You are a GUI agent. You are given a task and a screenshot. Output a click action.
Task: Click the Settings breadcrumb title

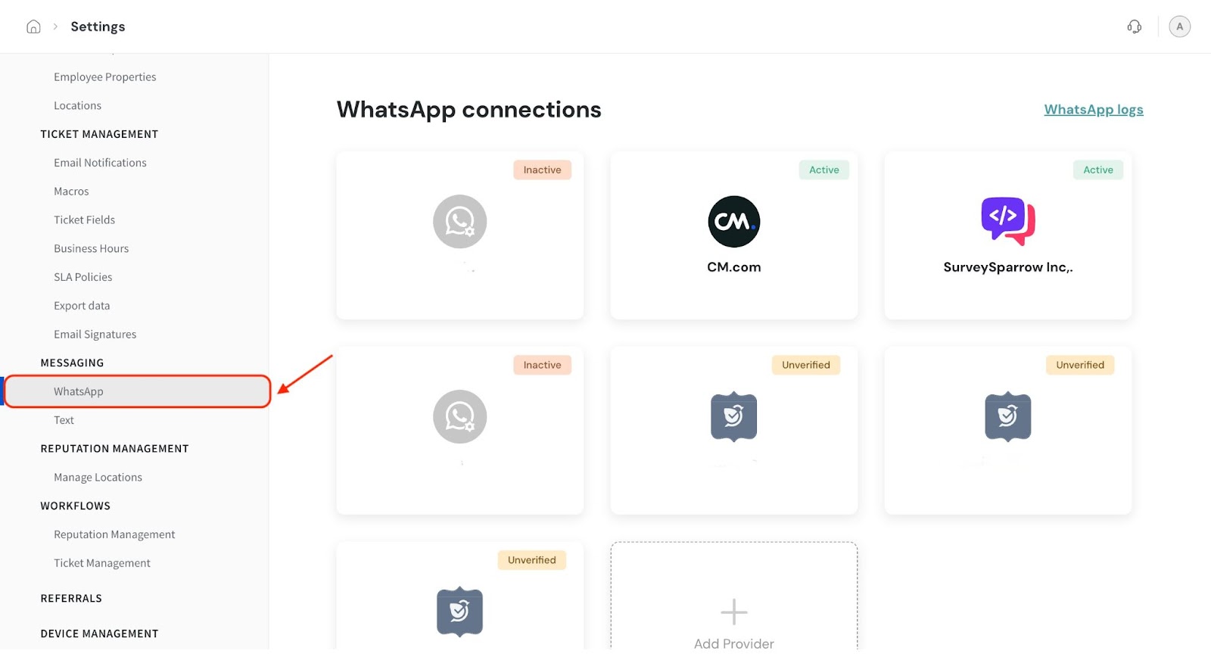click(98, 27)
